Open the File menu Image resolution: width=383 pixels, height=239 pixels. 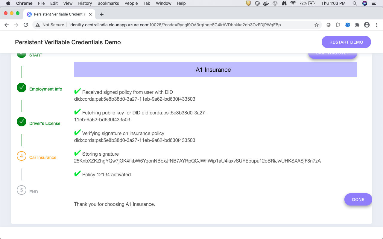coord(41,3)
